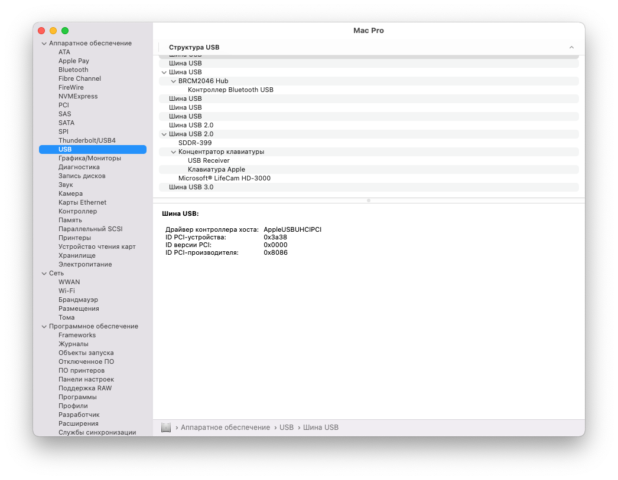Image resolution: width=618 pixels, height=480 pixels.
Task: Collapse the Шина USB 2.0 row above SDDR-399
Action: click(164, 134)
